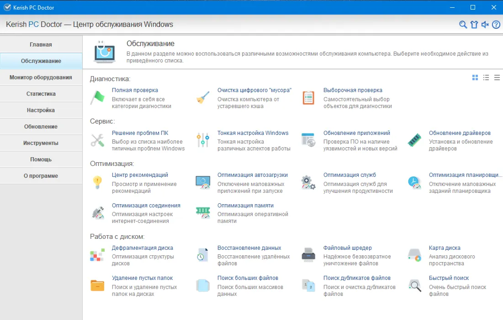This screenshot has height=320, width=503.
Task: Open the Монитор оборудования tab
Action: 41,77
